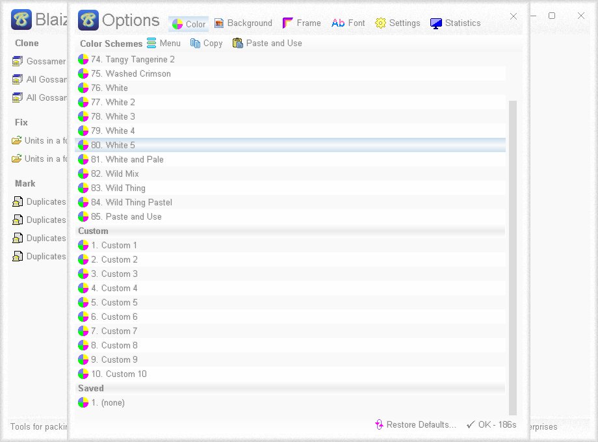
Task: Open the Color Schemes Menu
Action: (x=163, y=44)
